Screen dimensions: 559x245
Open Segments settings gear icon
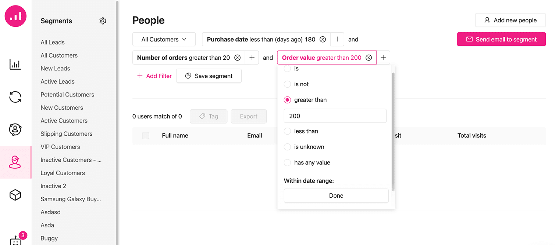103,21
